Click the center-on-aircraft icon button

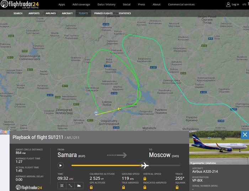[62, 185]
